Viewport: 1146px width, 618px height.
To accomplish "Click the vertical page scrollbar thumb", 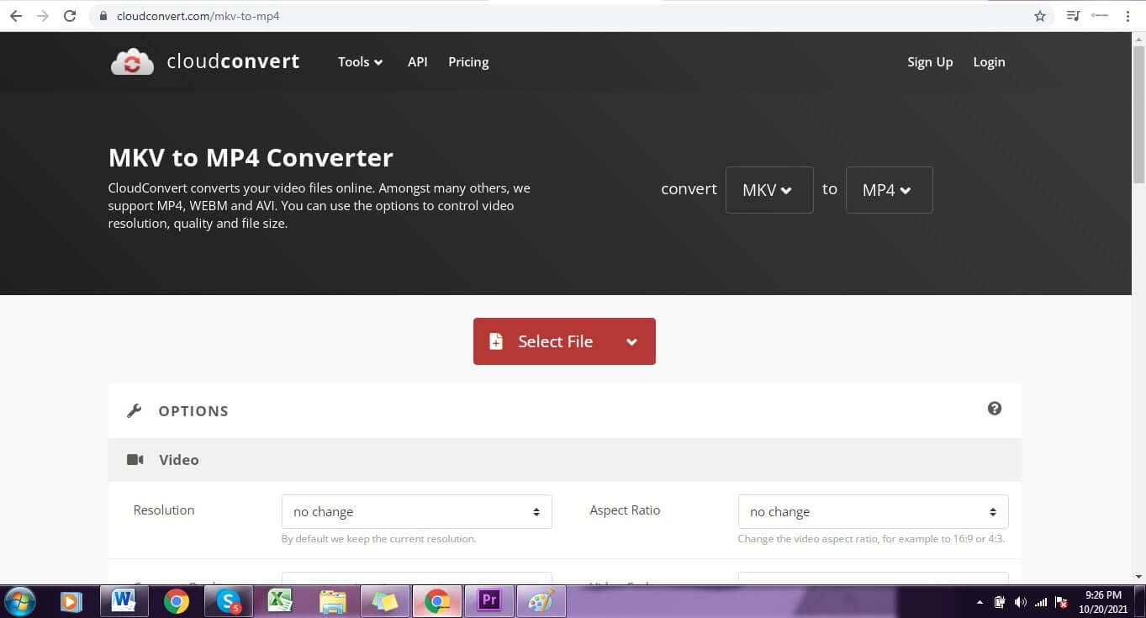I will tap(1139, 114).
